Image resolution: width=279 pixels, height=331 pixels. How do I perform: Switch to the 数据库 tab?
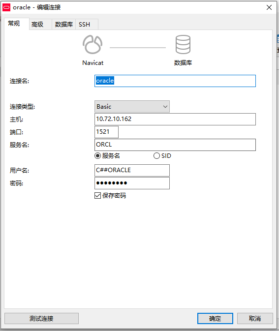(x=64, y=25)
